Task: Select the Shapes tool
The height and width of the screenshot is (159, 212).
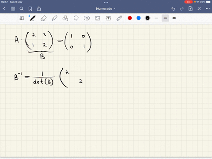Action: point(65,18)
